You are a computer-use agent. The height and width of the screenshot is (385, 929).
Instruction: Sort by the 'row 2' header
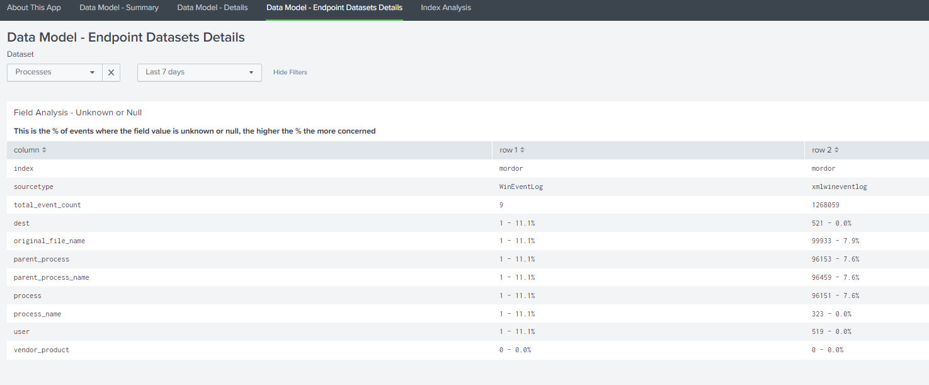[x=825, y=150]
